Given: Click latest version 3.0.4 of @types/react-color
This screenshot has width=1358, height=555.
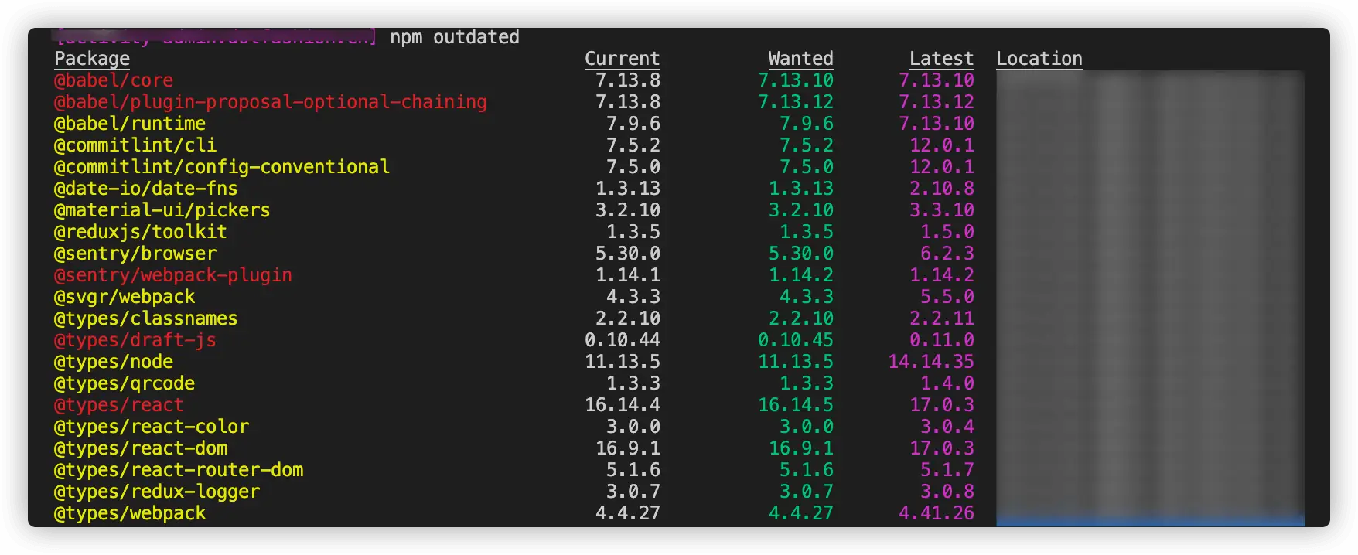Looking at the screenshot, I should (x=947, y=427).
